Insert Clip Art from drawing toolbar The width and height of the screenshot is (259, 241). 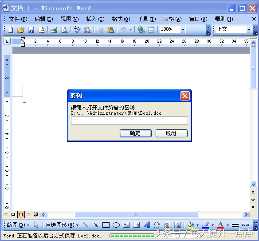point(167,225)
